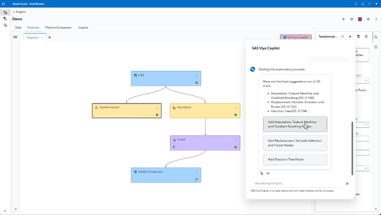Viewport: 381px width, 215px height.
Task: Click 'Starting the exploratory process.' message
Action: (281, 70)
